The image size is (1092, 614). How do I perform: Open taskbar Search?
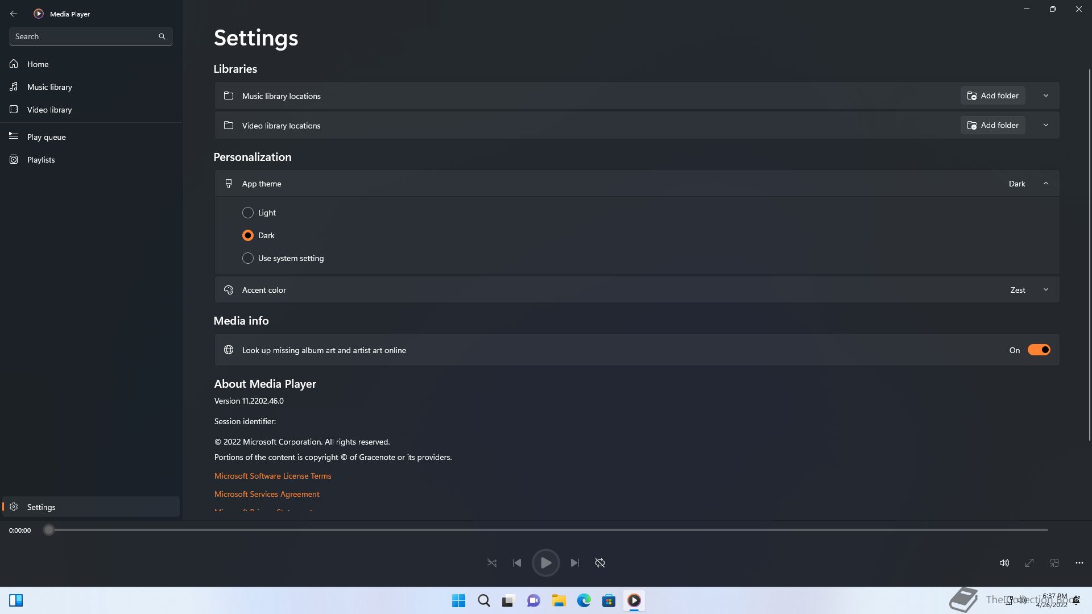click(x=483, y=600)
